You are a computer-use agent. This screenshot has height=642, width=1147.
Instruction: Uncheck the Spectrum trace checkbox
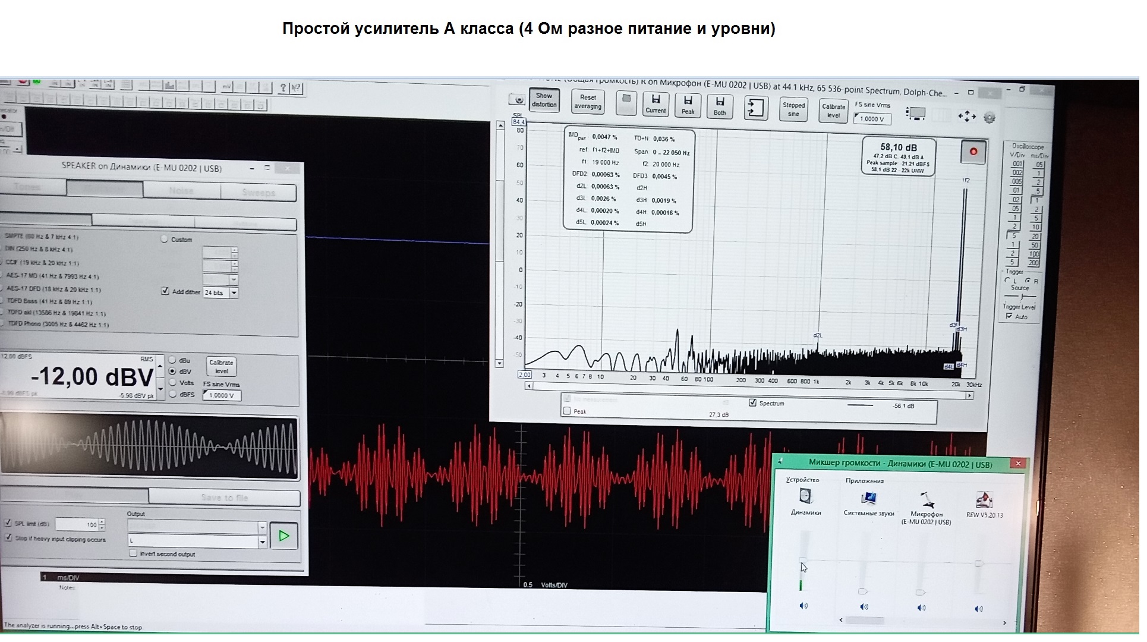(x=753, y=403)
